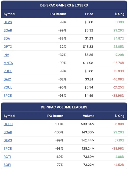
Task: Click % Chg header in Gainers & Losers
Action: tap(120, 14)
